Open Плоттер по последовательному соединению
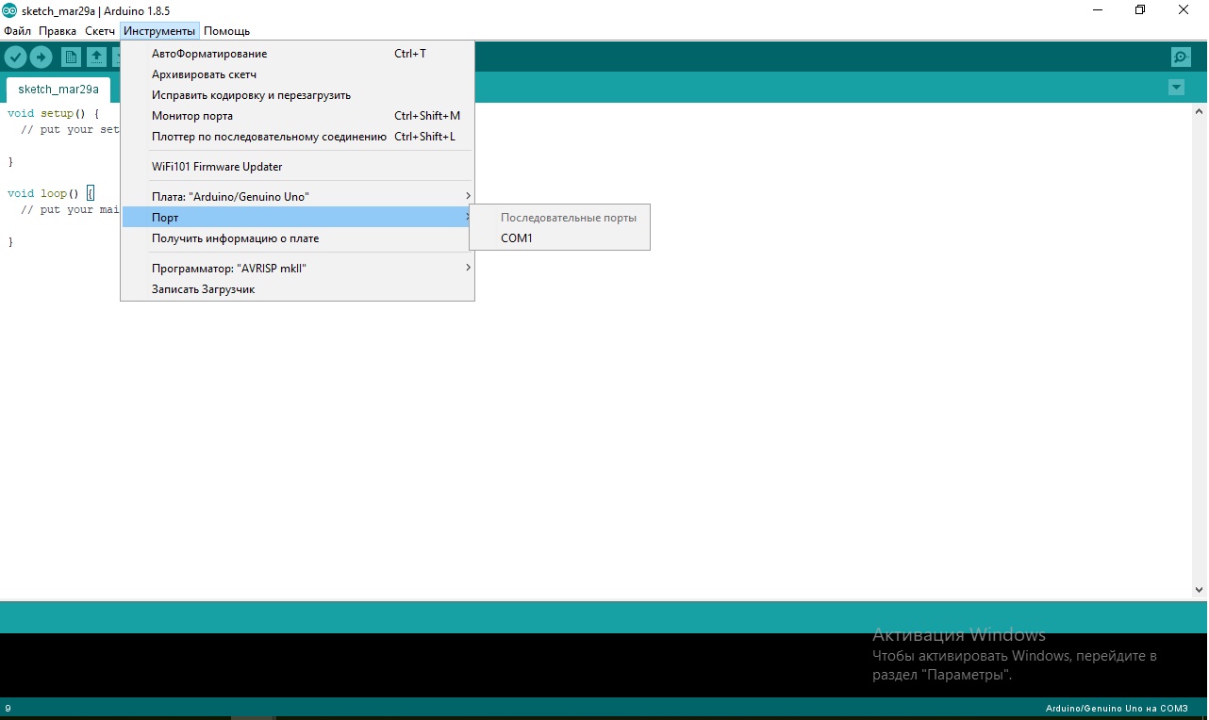The width and height of the screenshot is (1209, 720). click(297, 137)
